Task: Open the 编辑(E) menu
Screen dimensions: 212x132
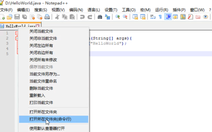Action: tap(23, 10)
